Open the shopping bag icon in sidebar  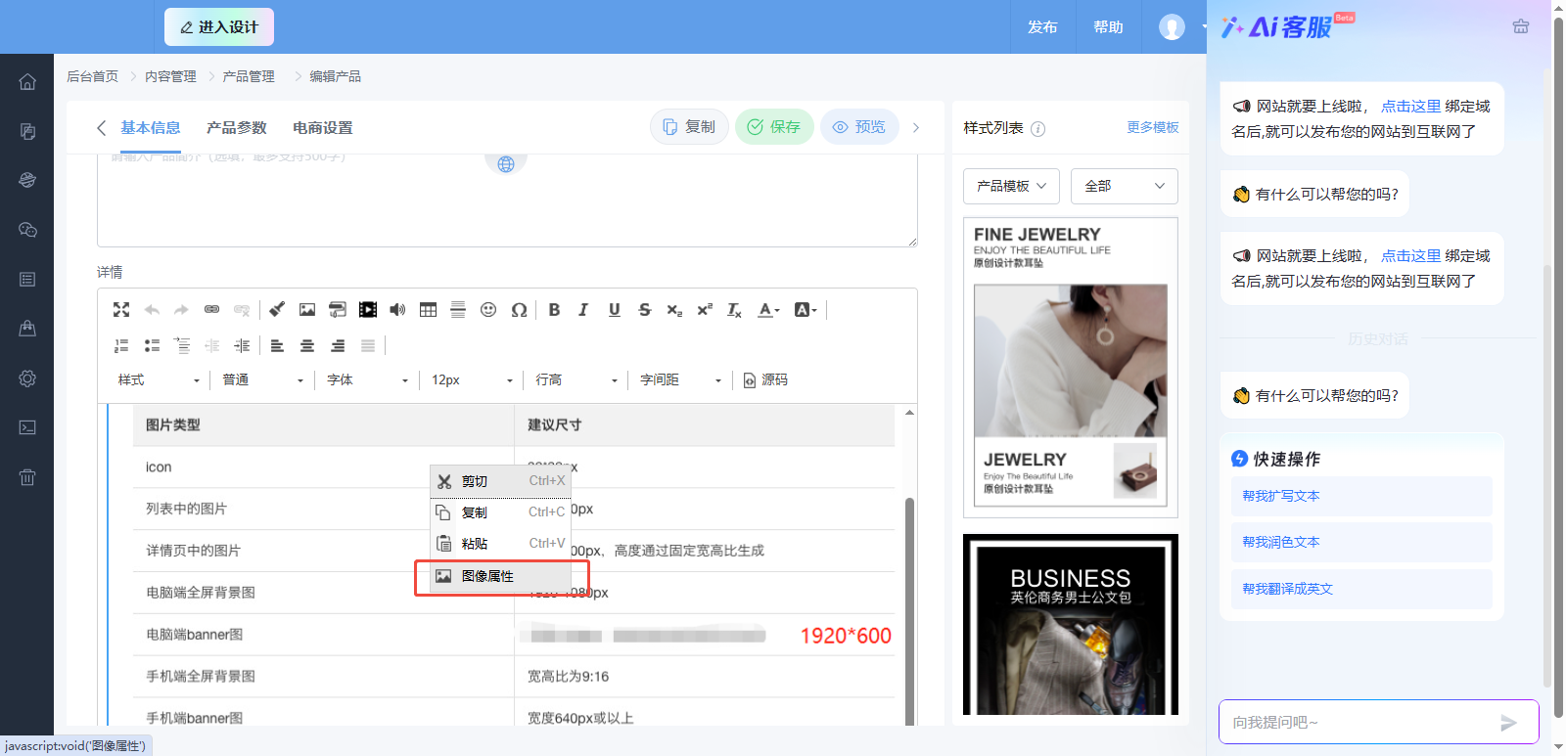click(x=27, y=329)
